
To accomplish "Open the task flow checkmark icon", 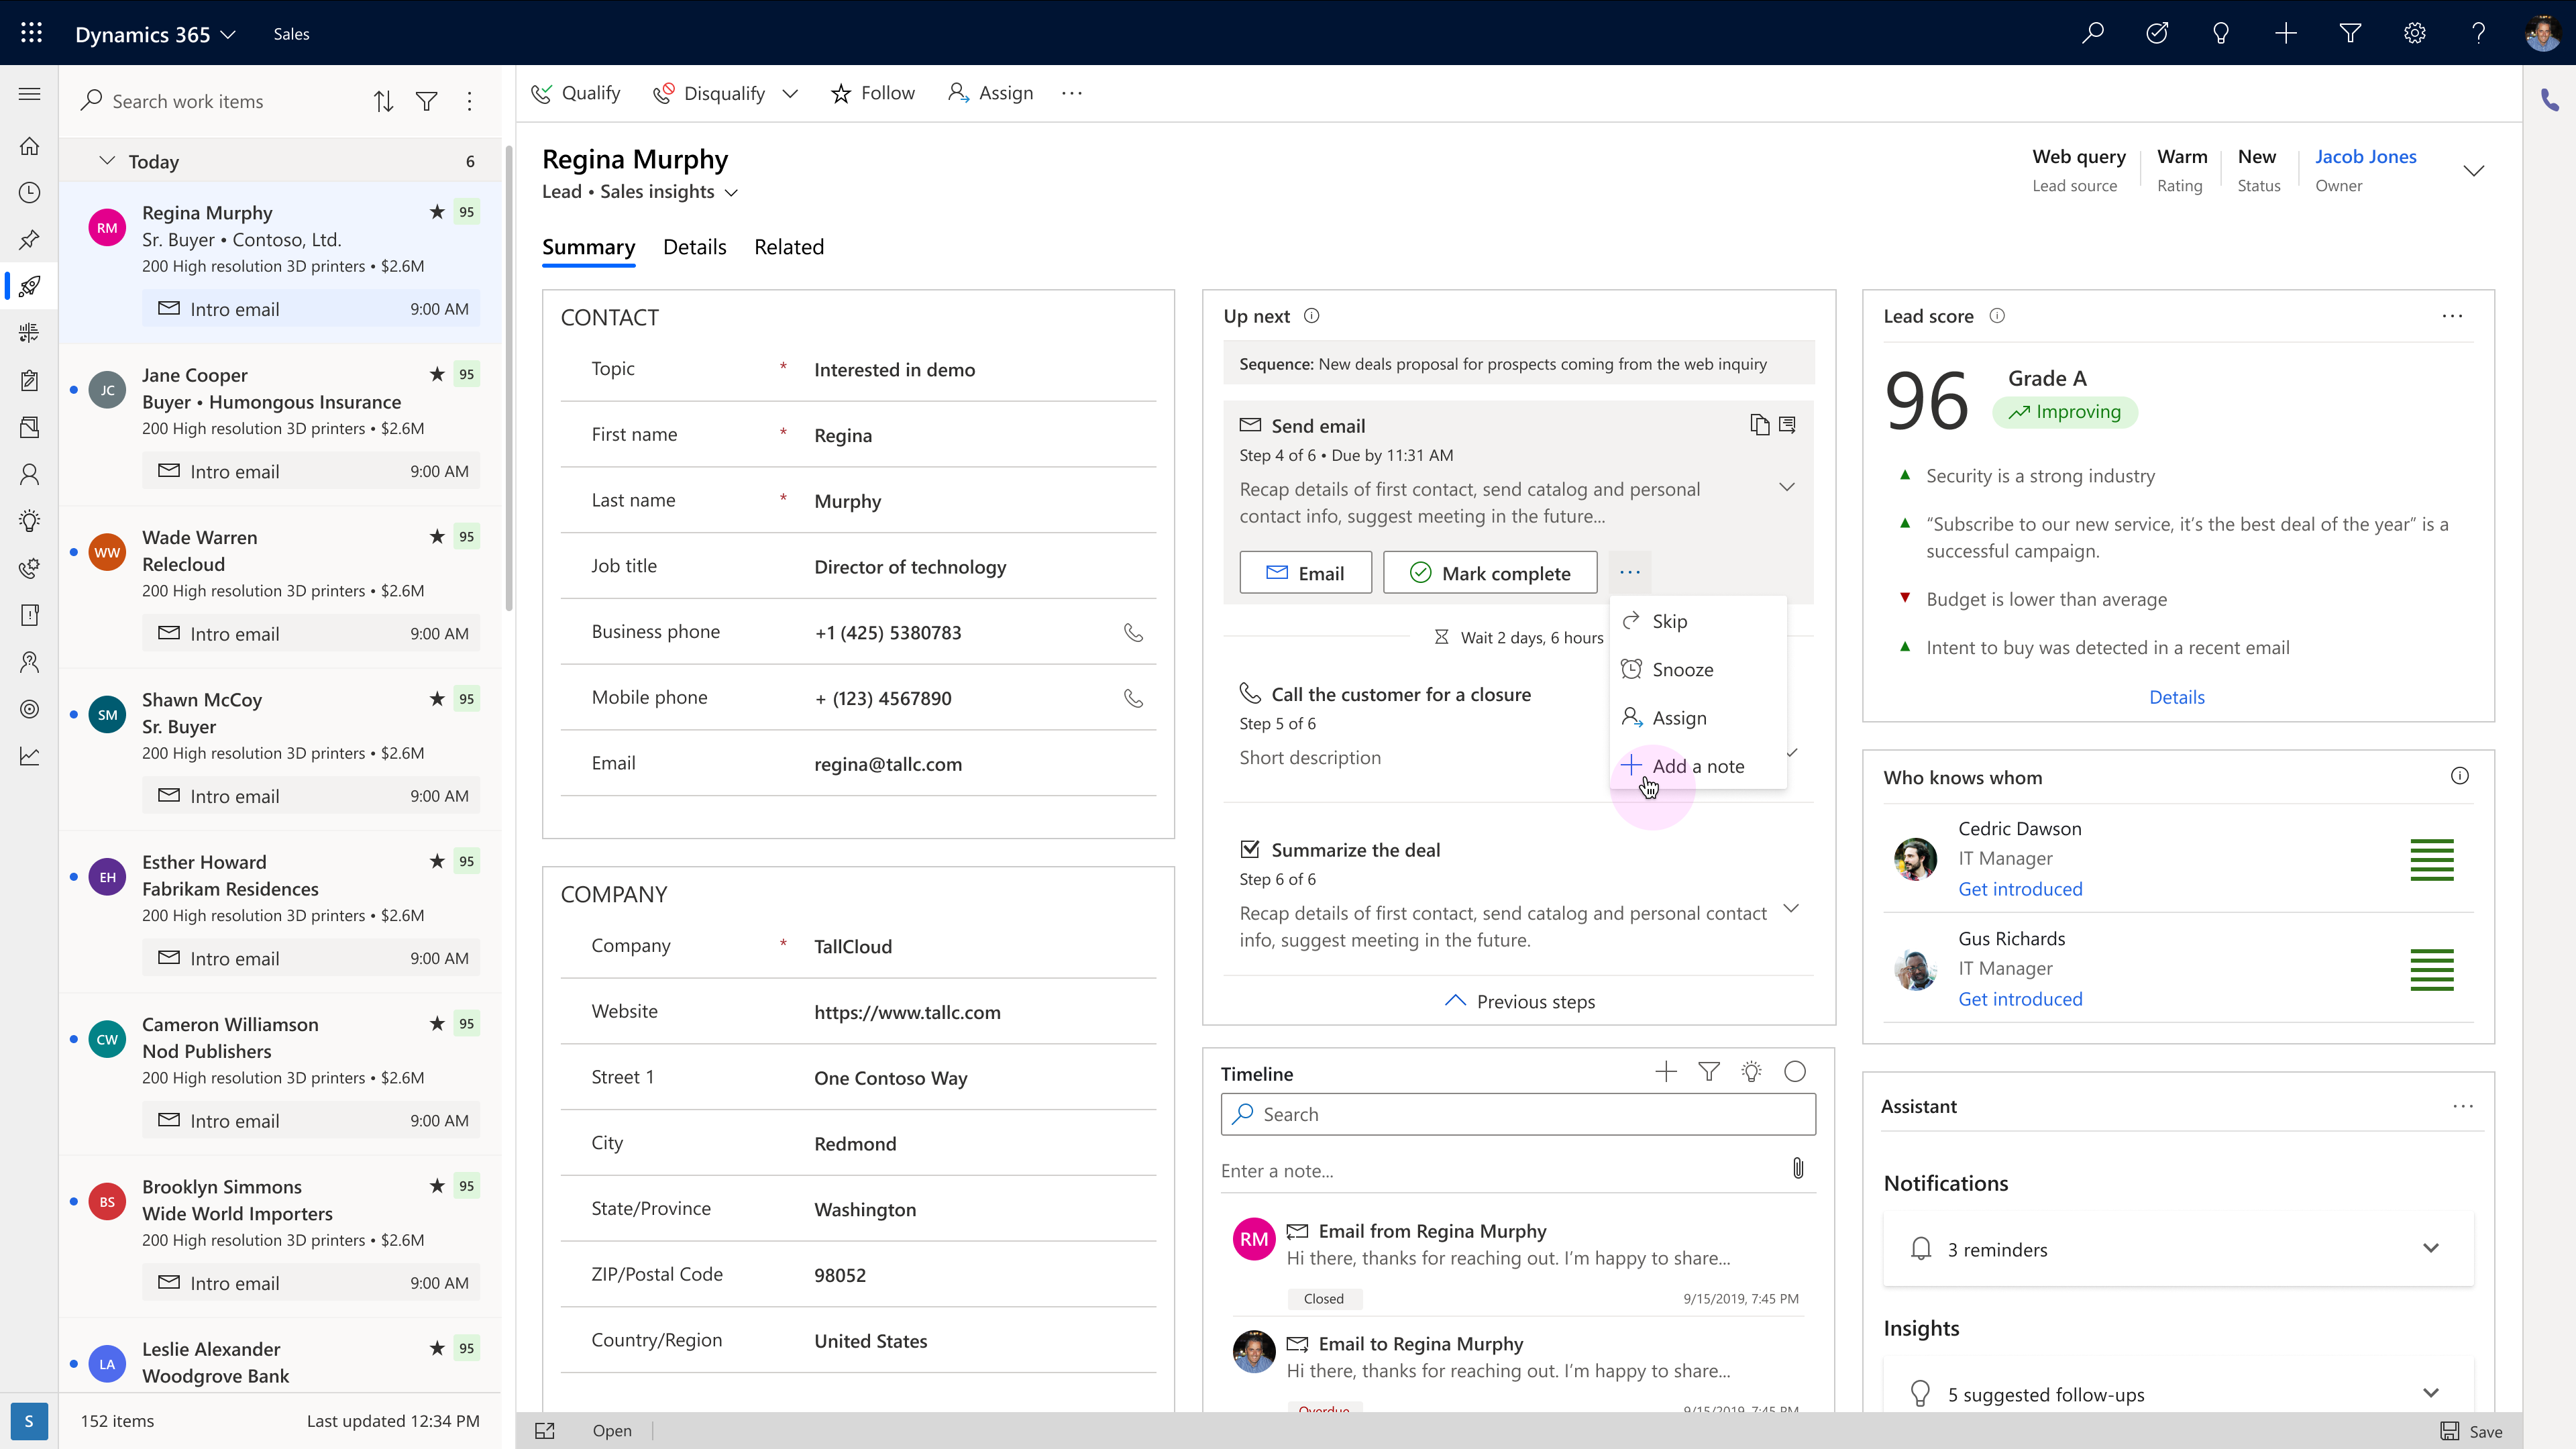I will (x=2157, y=33).
